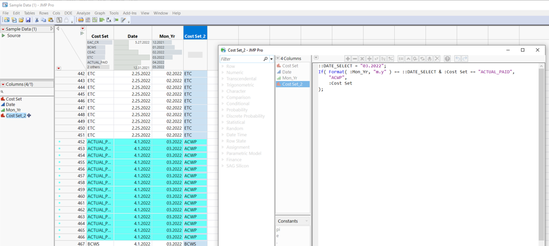Click the Cut scissors icon
Screen dimensions: 549x246
coord(37,20)
